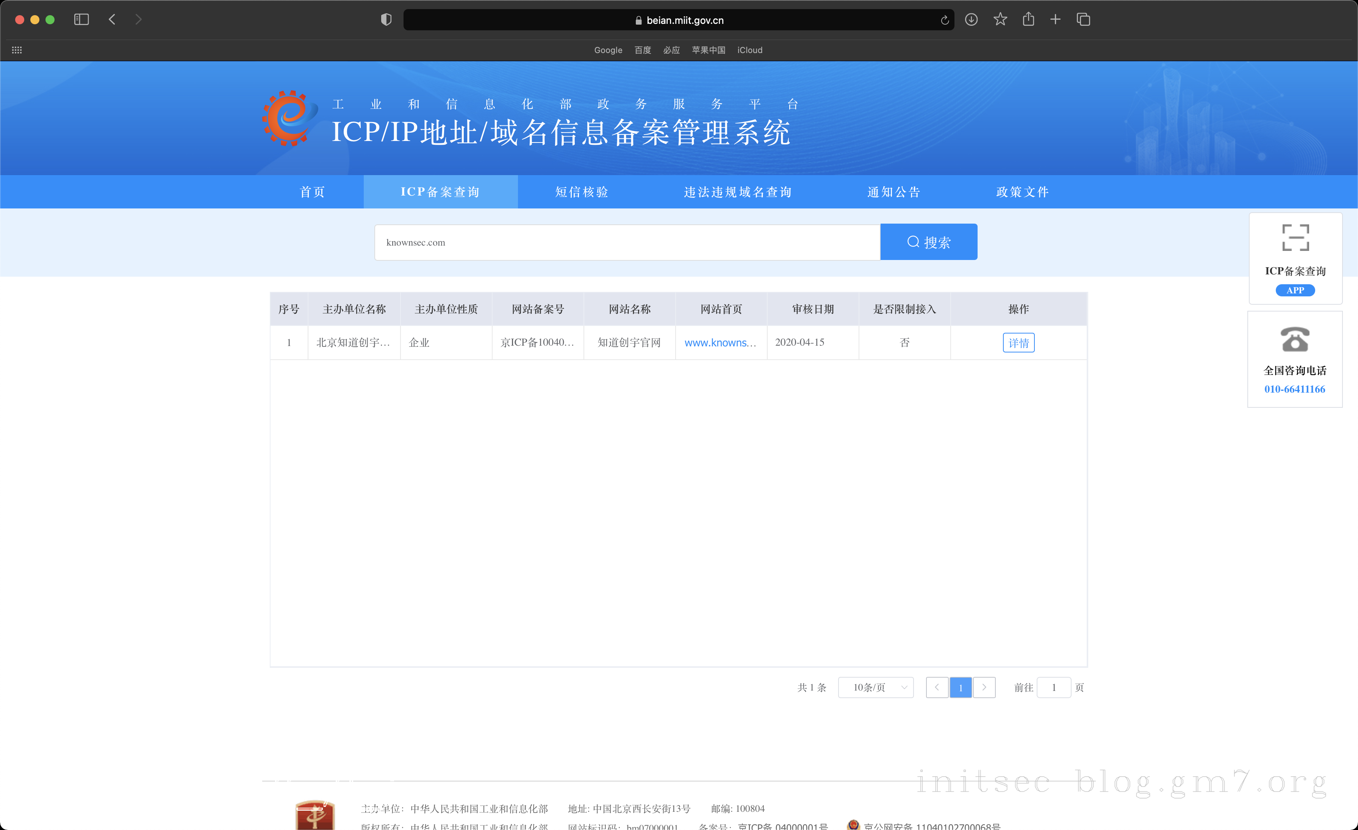This screenshot has height=830, width=1358.
Task: Open 违法违规域名查询 tab
Action: (x=737, y=192)
